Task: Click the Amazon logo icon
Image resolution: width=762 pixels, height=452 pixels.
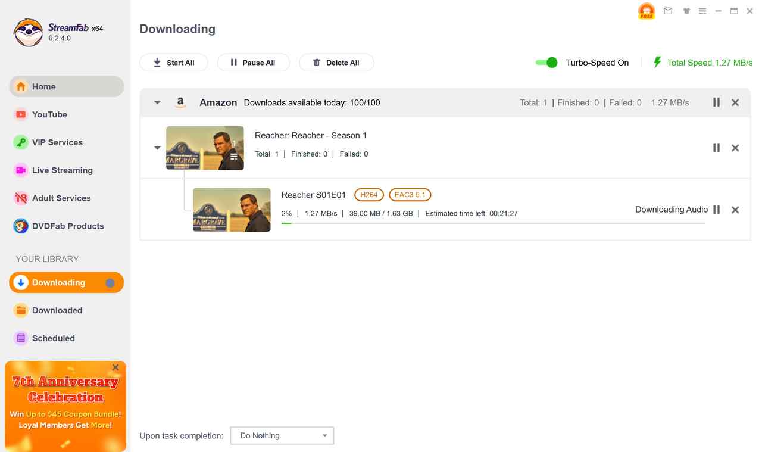Action: (x=180, y=102)
